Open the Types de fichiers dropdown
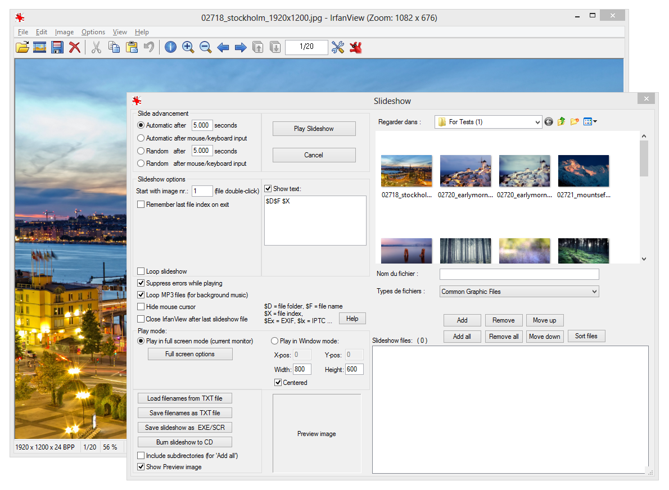 tap(594, 291)
